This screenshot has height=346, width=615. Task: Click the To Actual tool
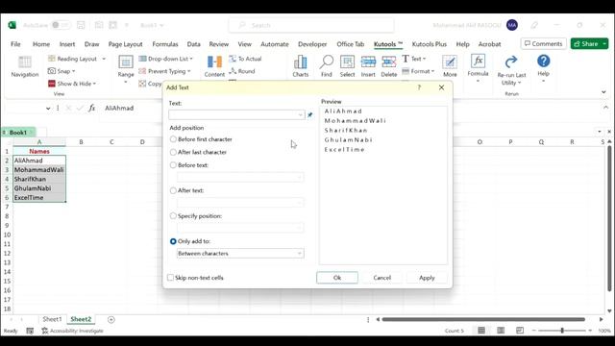246,59
